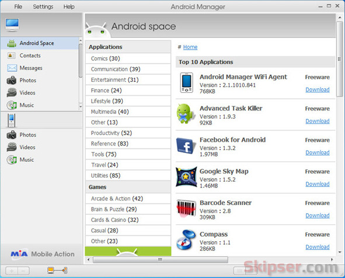Click the computer monitor icon in sidebar

click(x=12, y=25)
